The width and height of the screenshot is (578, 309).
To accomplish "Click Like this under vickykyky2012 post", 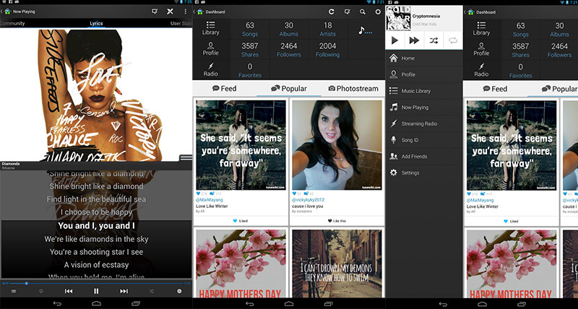I will [x=337, y=221].
